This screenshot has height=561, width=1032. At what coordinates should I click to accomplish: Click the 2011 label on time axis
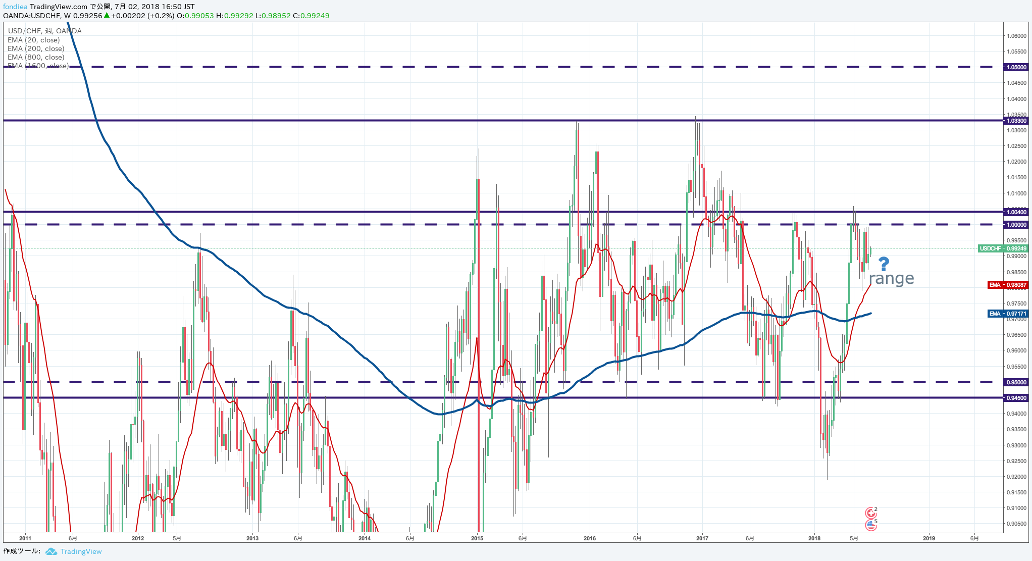coord(25,538)
